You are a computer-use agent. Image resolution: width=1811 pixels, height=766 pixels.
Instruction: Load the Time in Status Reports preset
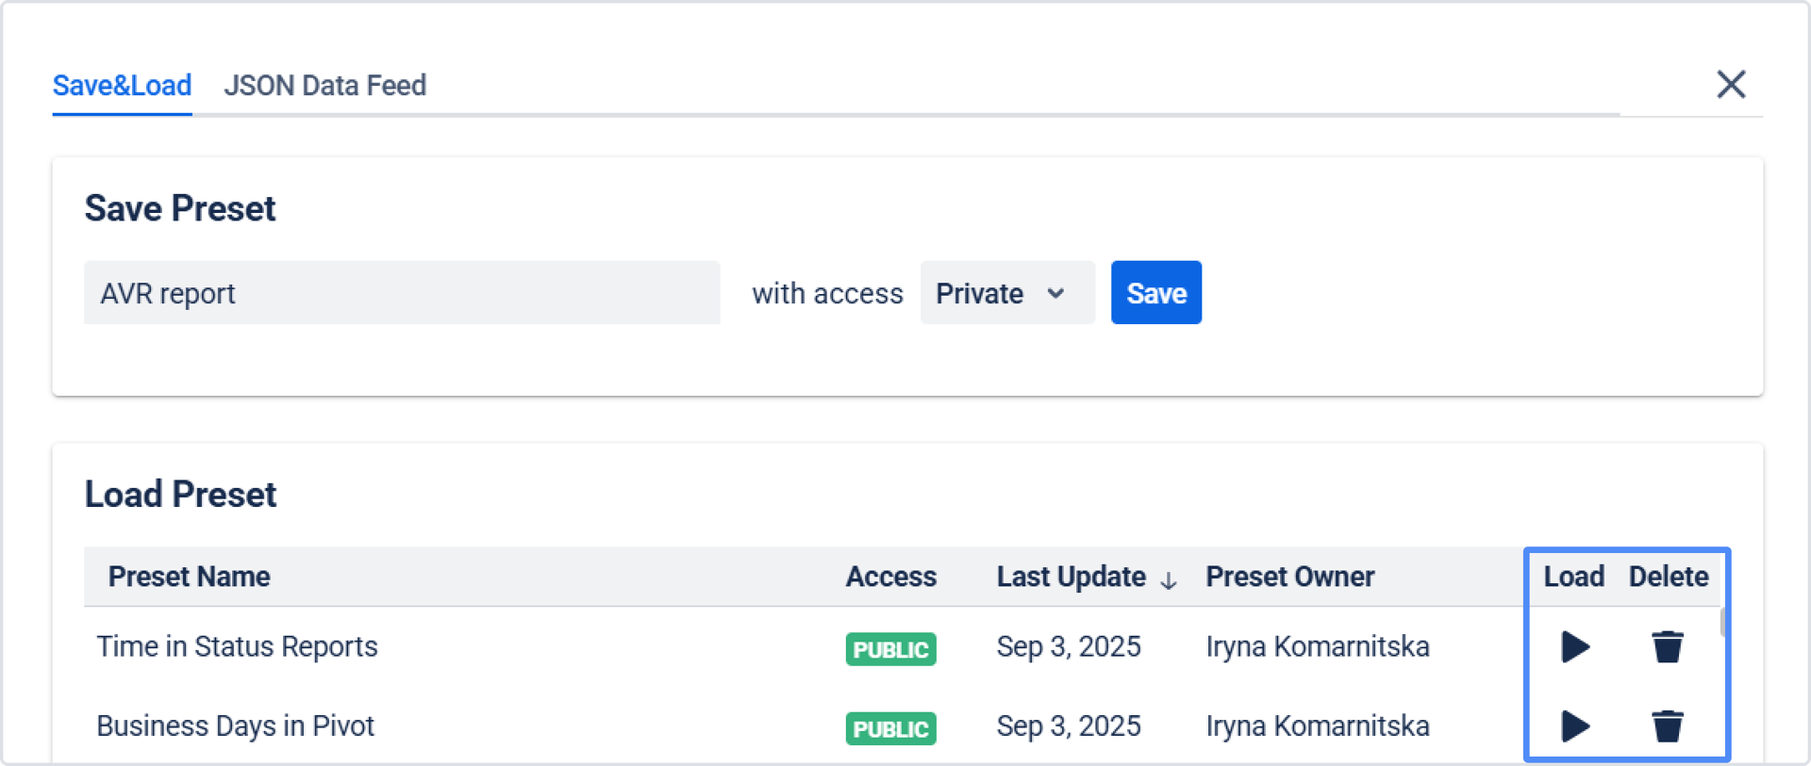point(1575,647)
